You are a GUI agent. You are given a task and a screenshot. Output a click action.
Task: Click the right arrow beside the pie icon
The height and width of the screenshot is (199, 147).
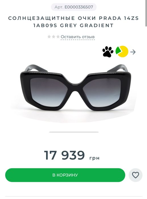point(133,52)
